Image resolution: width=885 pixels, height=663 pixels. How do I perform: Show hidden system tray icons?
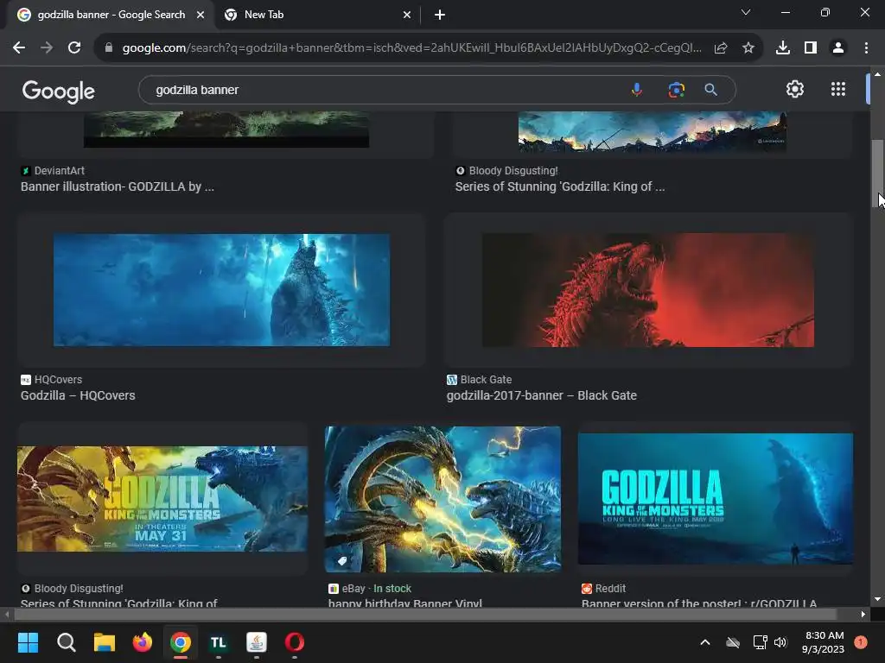pos(705,642)
